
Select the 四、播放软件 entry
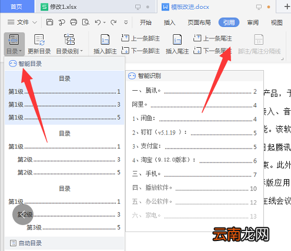point(194,188)
